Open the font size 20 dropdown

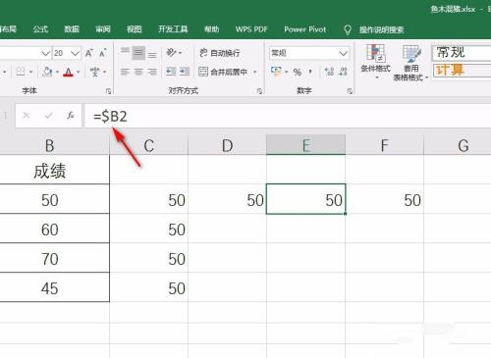point(75,53)
